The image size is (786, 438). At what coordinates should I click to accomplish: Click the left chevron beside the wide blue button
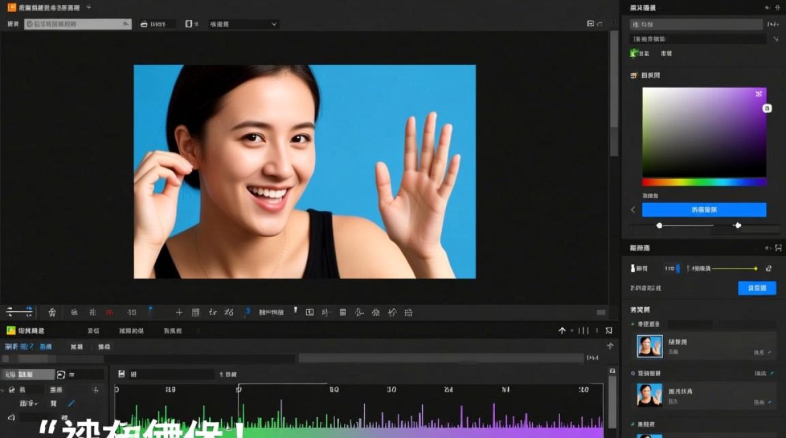633,210
